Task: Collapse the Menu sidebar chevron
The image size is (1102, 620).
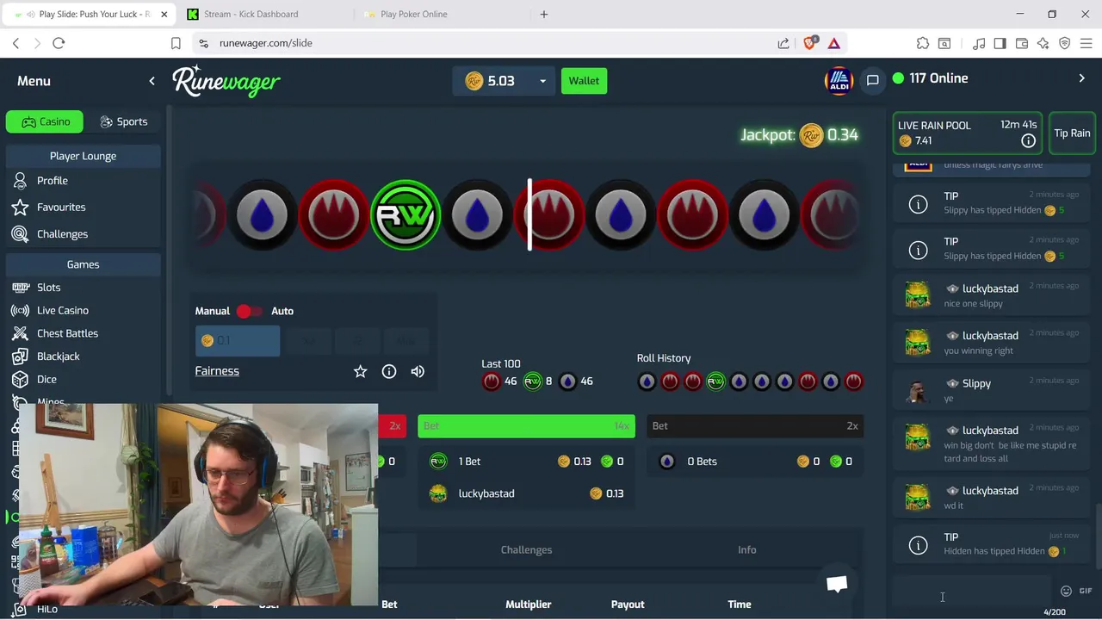Action: [x=152, y=81]
